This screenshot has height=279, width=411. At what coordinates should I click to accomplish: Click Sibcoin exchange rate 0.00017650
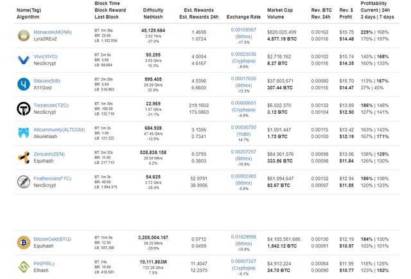243,78
